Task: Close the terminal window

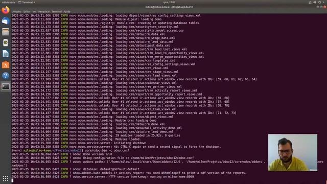Action: pos(324,7)
